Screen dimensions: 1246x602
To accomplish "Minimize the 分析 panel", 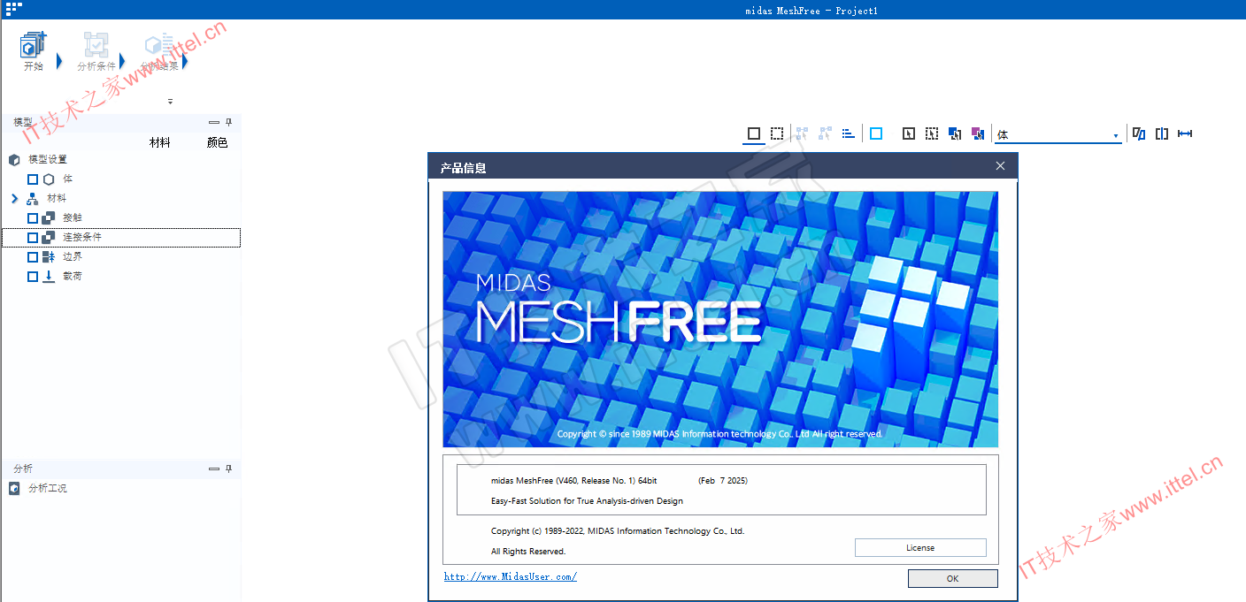I will (213, 469).
